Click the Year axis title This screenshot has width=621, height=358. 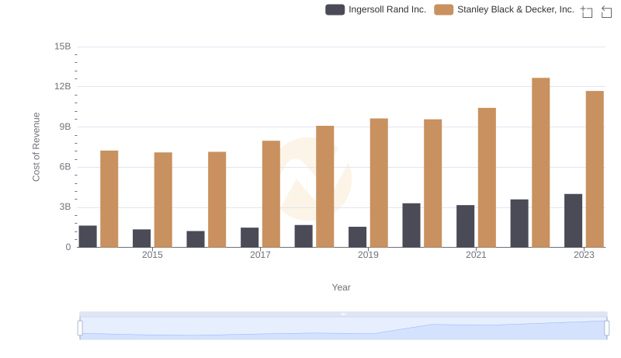(341, 287)
